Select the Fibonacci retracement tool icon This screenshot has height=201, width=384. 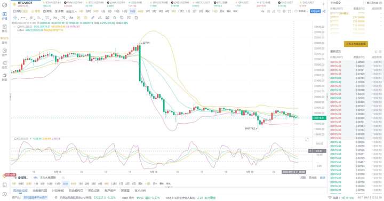[x=47, y=18]
